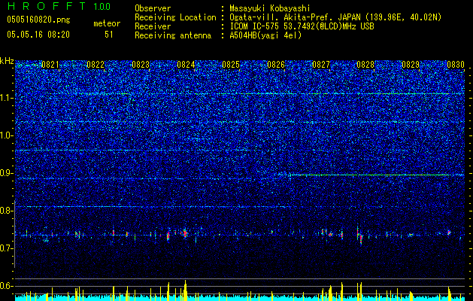
Task: Click the Observer field label
Action: (153, 8)
